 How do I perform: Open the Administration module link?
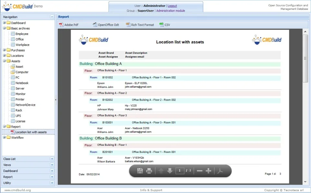coord(171,10)
